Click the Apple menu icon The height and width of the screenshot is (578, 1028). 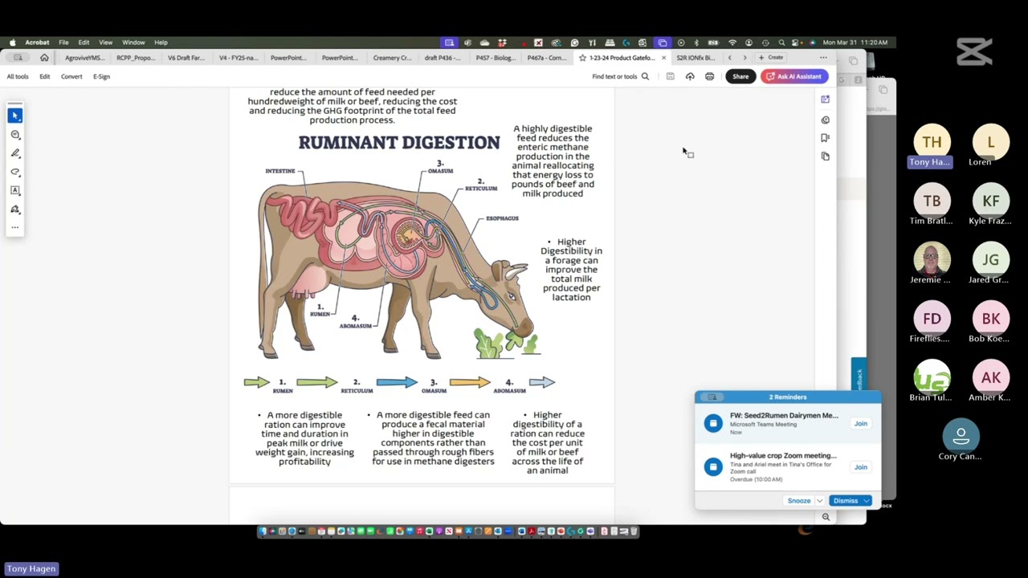point(12,43)
